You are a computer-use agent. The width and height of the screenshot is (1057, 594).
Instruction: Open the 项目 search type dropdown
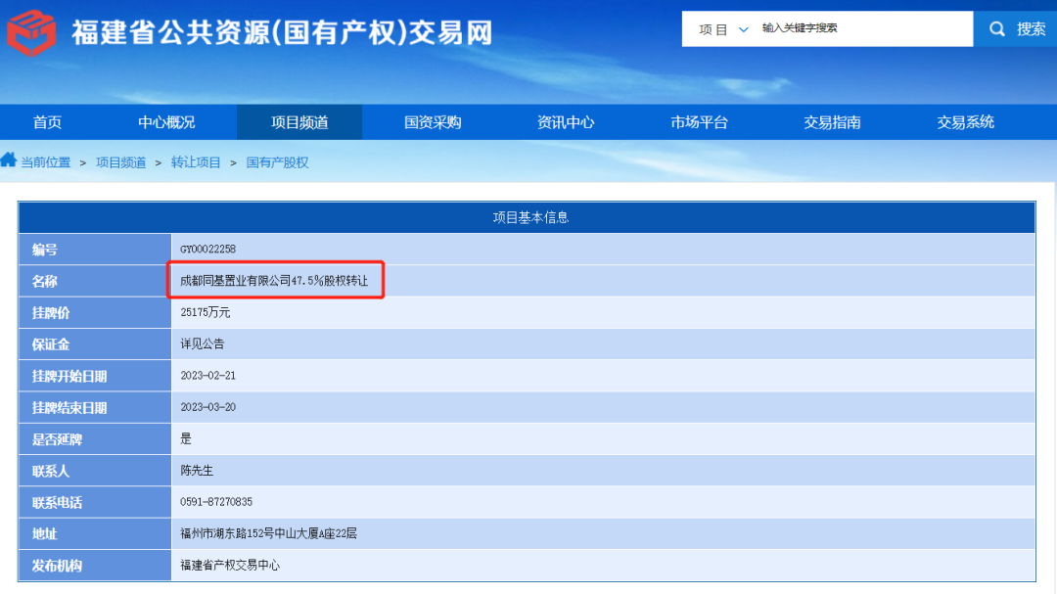(723, 29)
